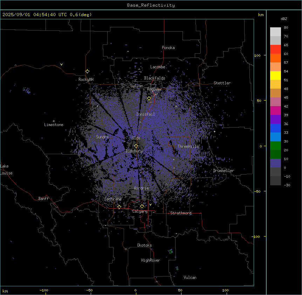The width and height of the screenshot is (302, 295).
Task: Click the Strathmore city label
Action: (181, 213)
